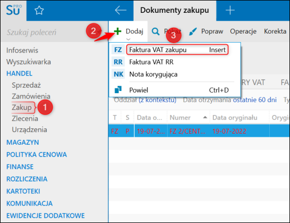This screenshot has height=223, width=290.
Task: Select Faktura VAT RR option
Action: [x=151, y=62]
